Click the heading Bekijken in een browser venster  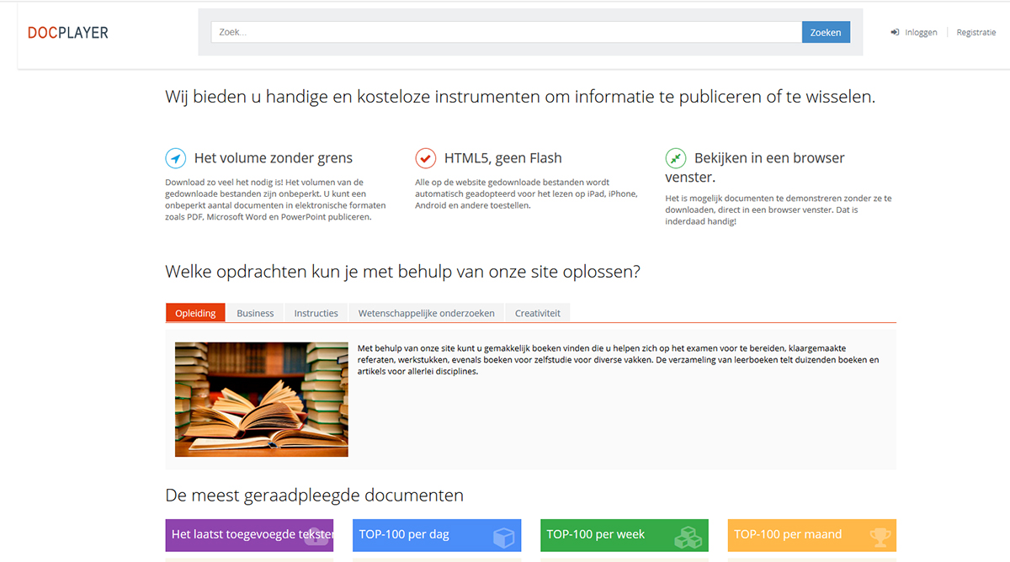pyautogui.click(x=755, y=167)
